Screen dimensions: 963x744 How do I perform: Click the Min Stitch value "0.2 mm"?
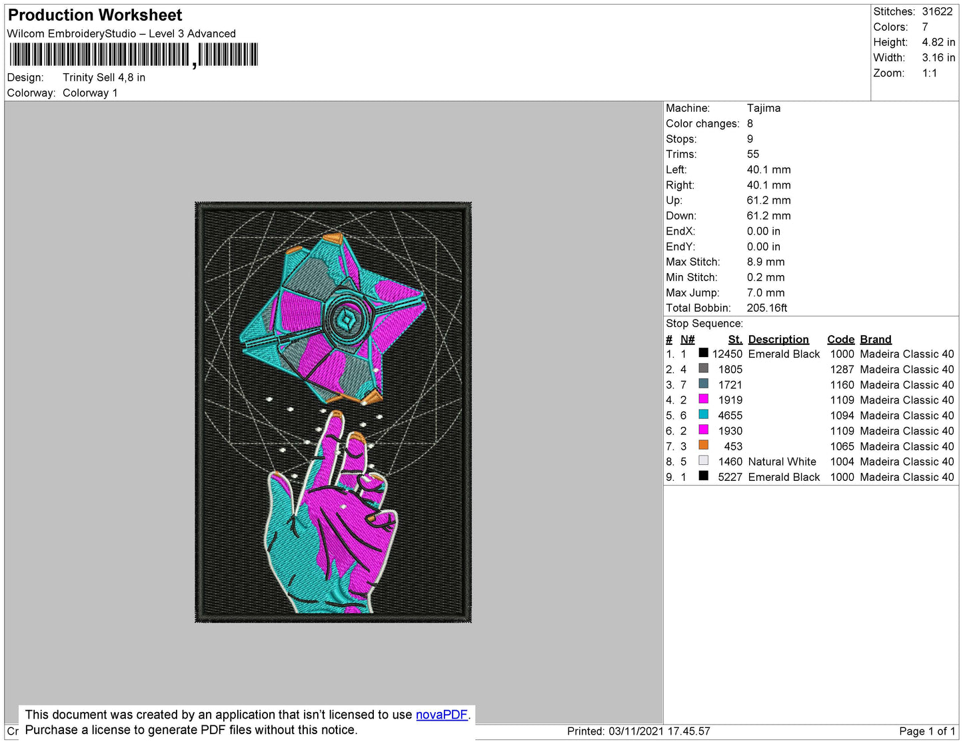[x=766, y=277]
